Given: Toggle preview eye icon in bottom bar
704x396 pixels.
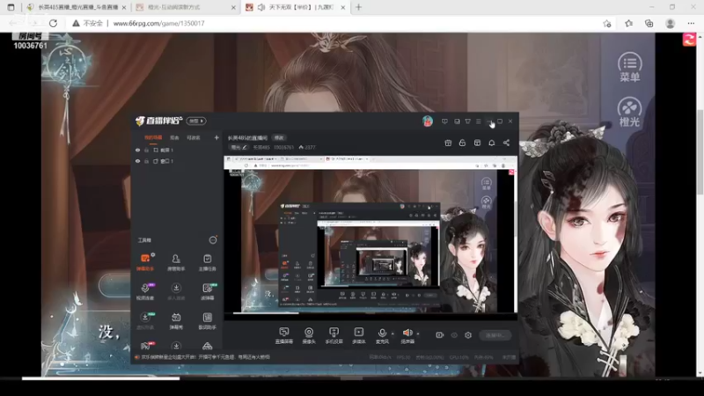Looking at the screenshot, I should click(454, 335).
